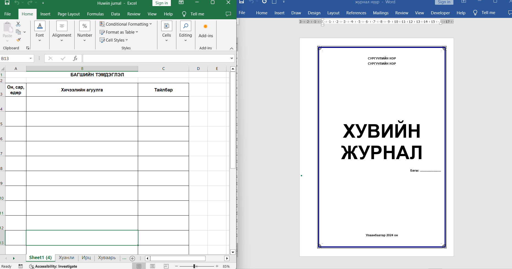Screen dimensions: 512x269
Task: Click the new sheet plus icon
Action: pyautogui.click(x=132, y=258)
